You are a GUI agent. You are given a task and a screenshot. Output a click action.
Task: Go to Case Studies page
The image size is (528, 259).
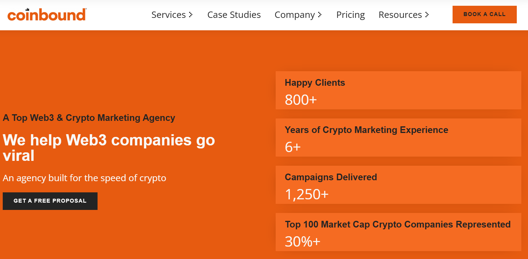[x=234, y=15]
